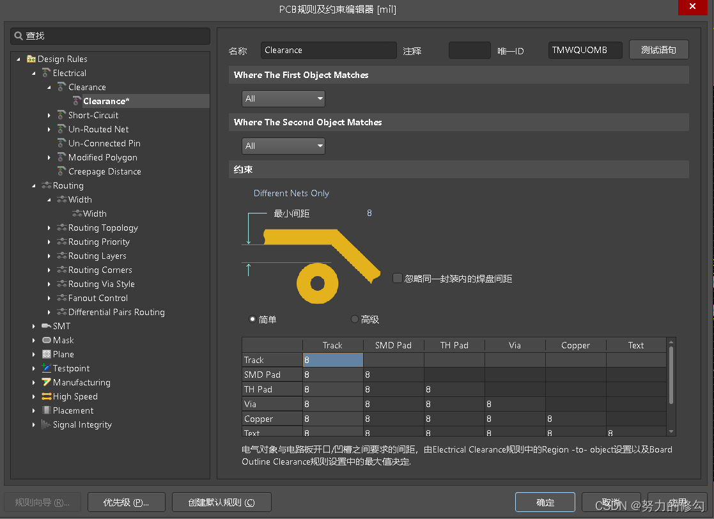Screen dimensions: 714x519
Task: Click the Copper column header
Action: [575, 345]
